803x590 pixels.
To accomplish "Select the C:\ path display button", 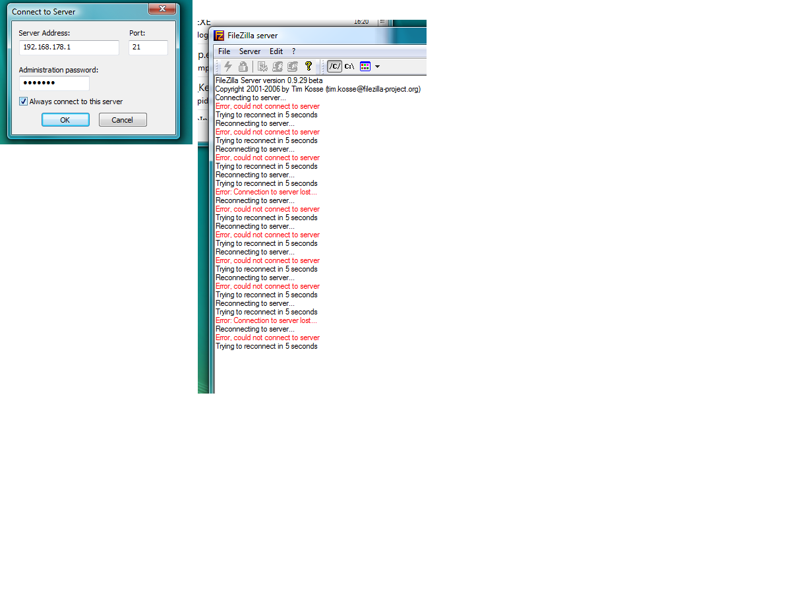I will coord(349,67).
